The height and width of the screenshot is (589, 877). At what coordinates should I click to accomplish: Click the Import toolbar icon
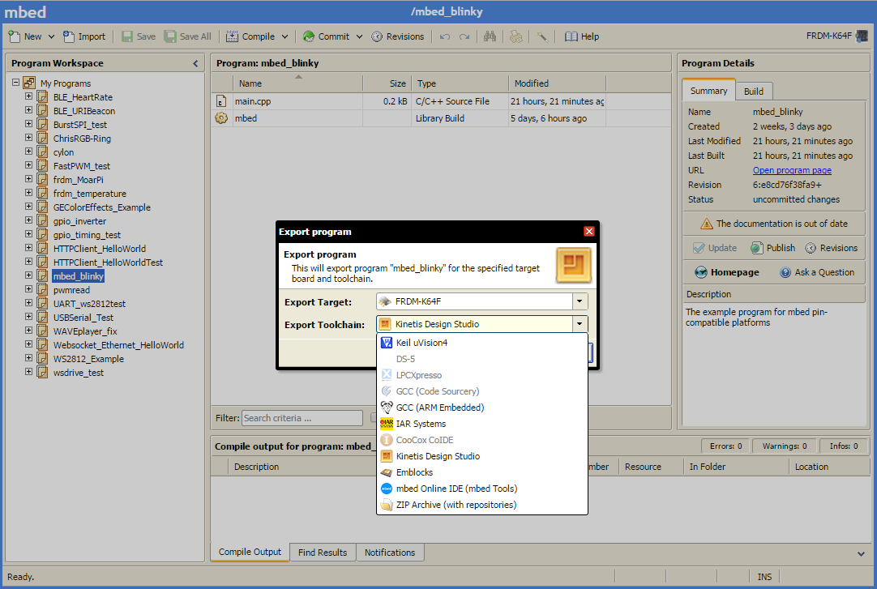pyautogui.click(x=70, y=36)
